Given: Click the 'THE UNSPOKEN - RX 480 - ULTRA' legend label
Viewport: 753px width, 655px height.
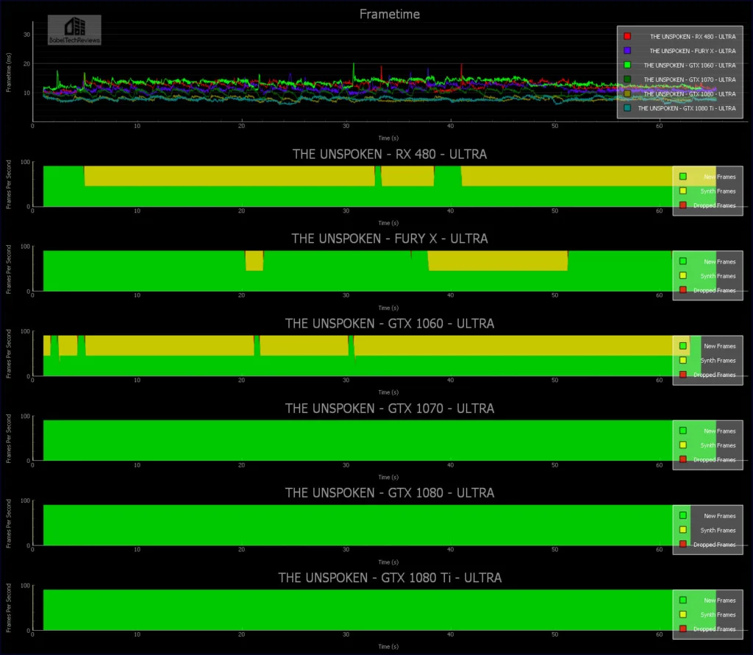Looking at the screenshot, I should [x=692, y=36].
